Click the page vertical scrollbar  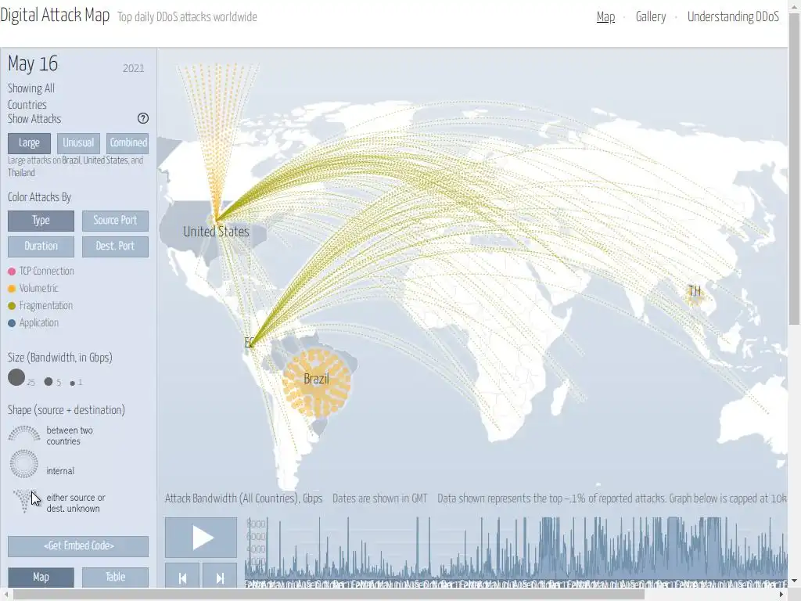point(795,169)
